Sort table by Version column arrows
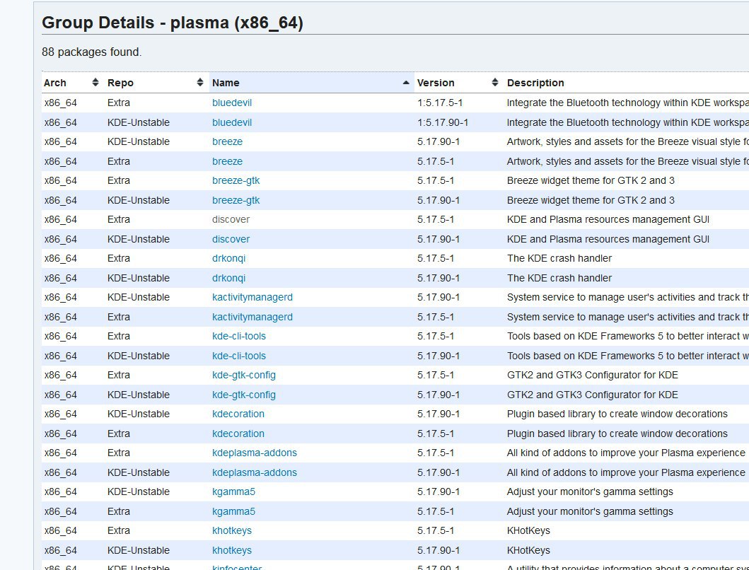 click(495, 83)
